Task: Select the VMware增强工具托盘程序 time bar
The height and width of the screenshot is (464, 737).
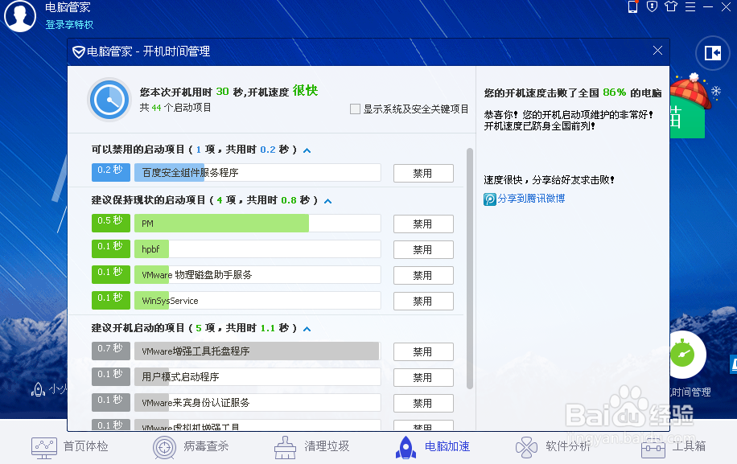Action: coord(257,351)
